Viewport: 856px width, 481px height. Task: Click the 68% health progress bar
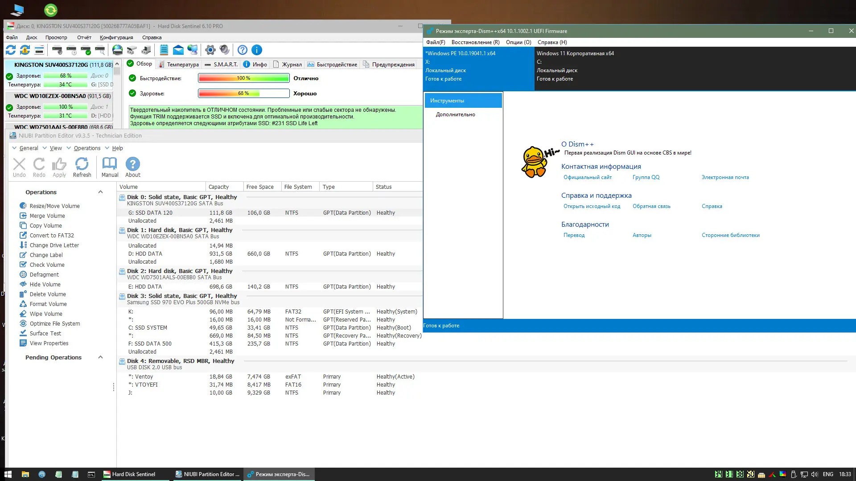[x=243, y=94]
